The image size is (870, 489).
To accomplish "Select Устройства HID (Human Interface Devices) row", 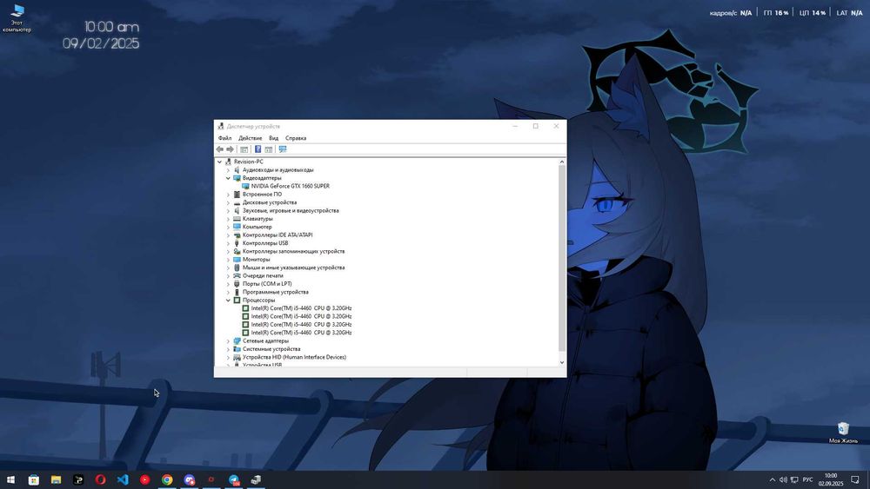I will point(294,357).
